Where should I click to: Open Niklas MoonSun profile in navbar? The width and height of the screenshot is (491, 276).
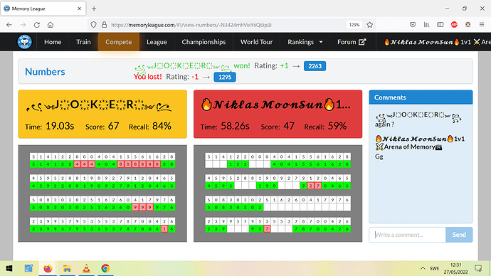437,42
